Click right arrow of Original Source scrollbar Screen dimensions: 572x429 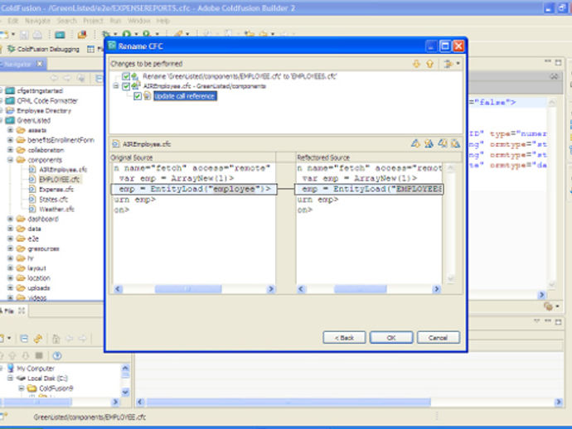tap(270, 289)
